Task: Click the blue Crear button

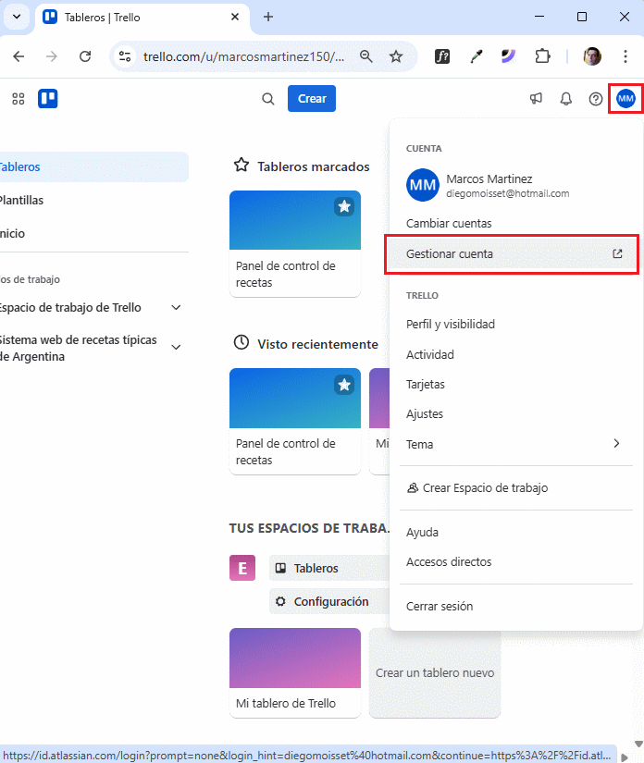Action: (312, 99)
